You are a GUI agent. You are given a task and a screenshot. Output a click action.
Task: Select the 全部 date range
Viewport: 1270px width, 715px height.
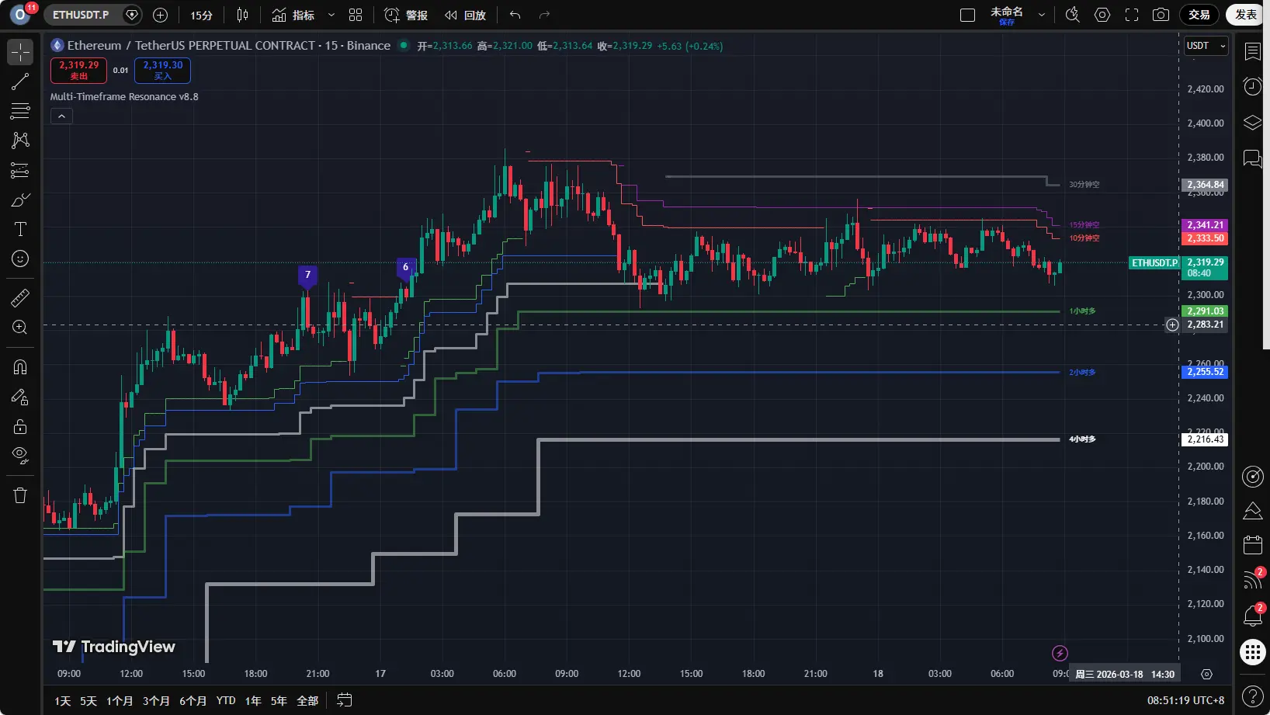pyautogui.click(x=307, y=701)
